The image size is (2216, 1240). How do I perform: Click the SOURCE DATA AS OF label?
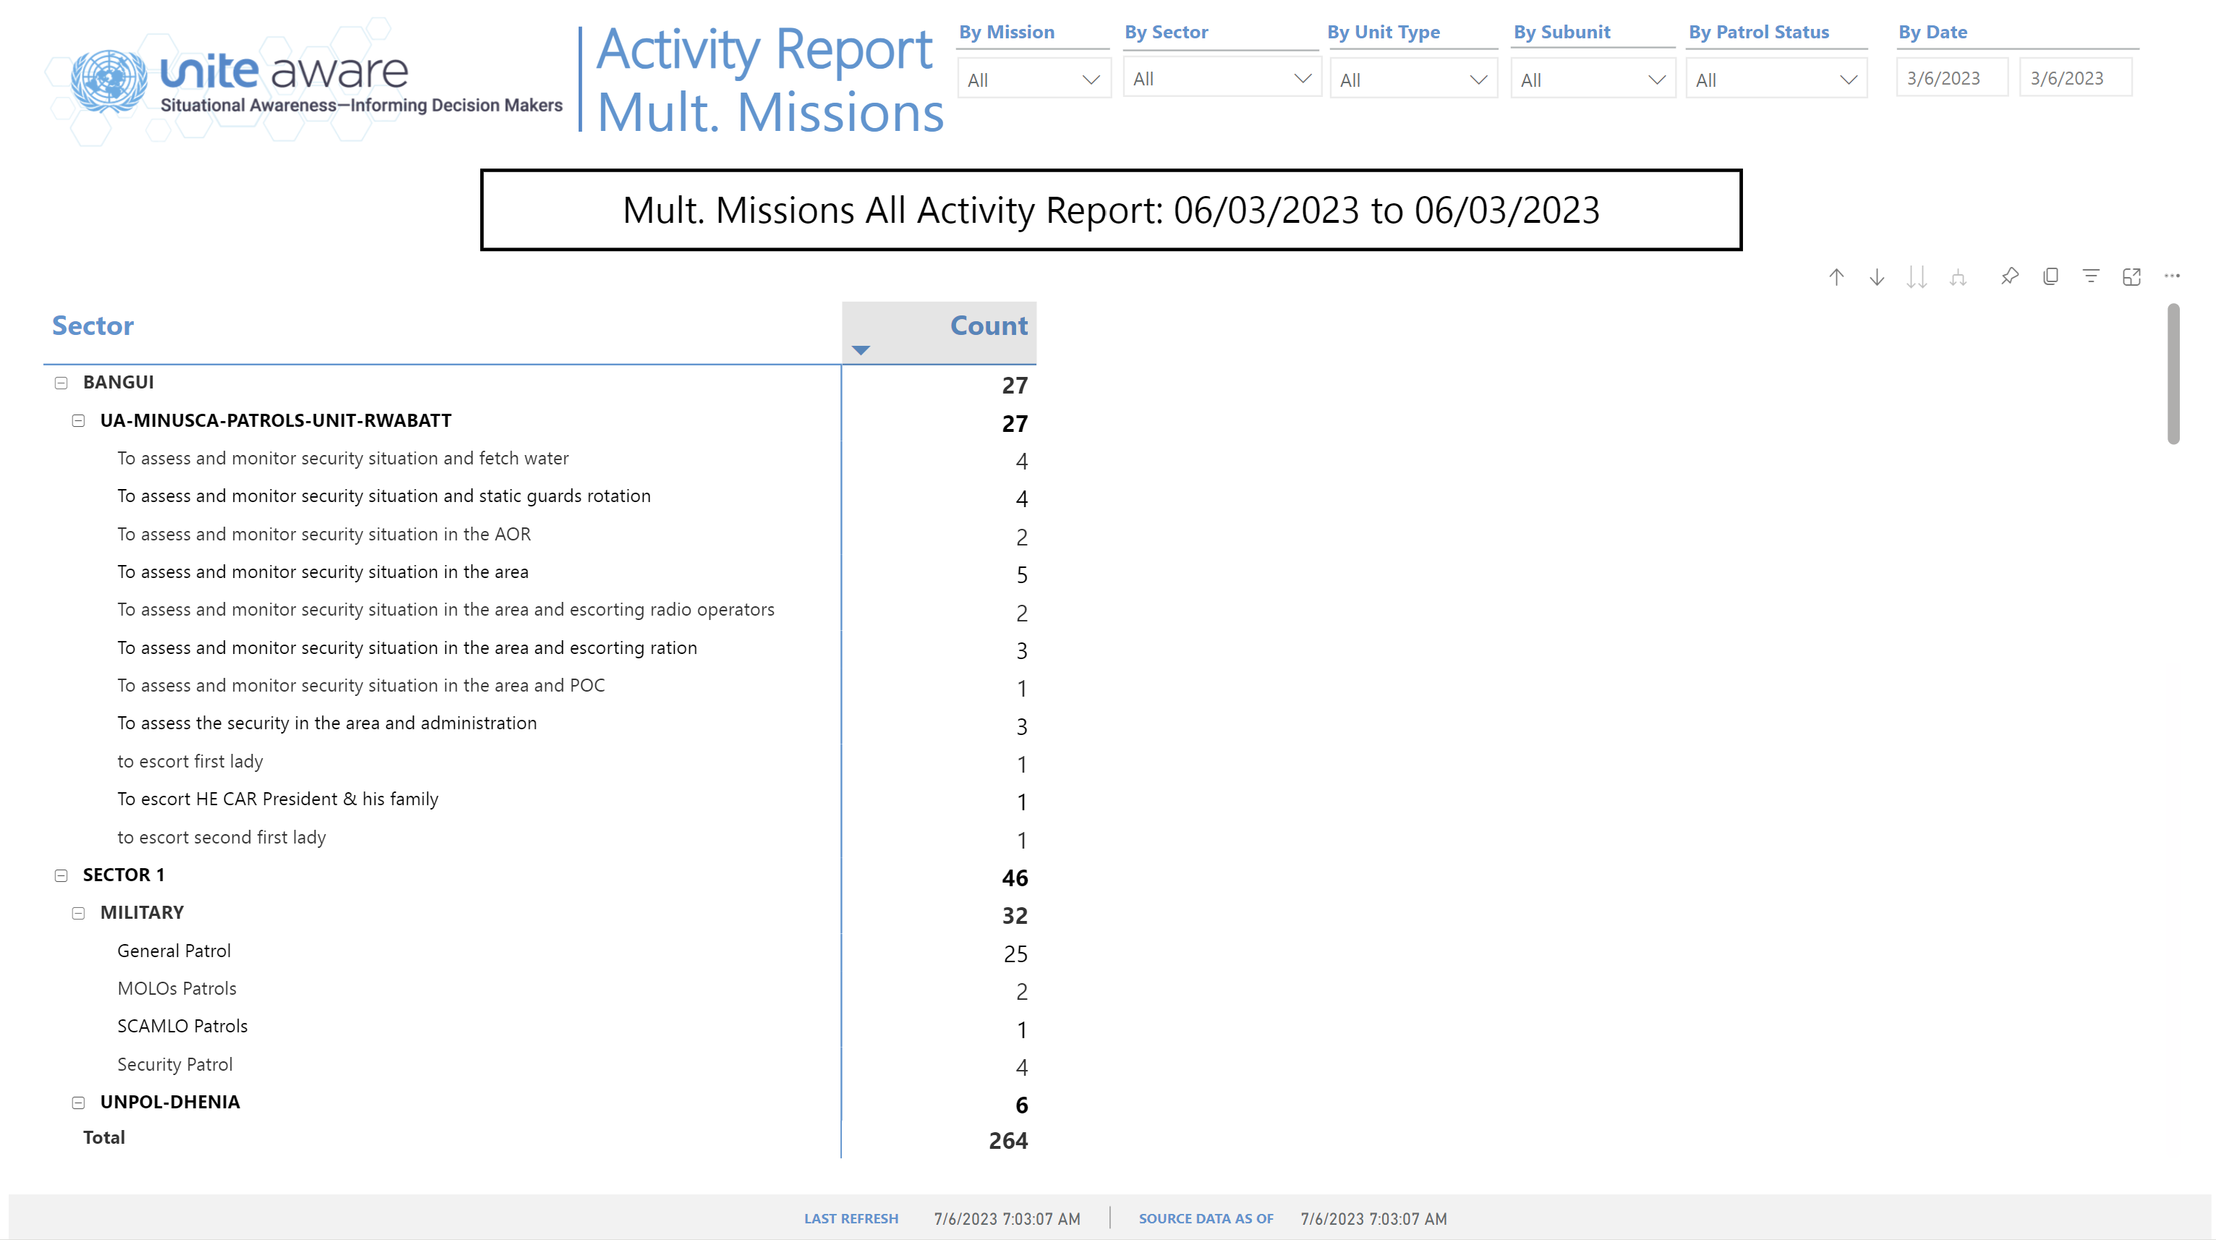click(1206, 1218)
